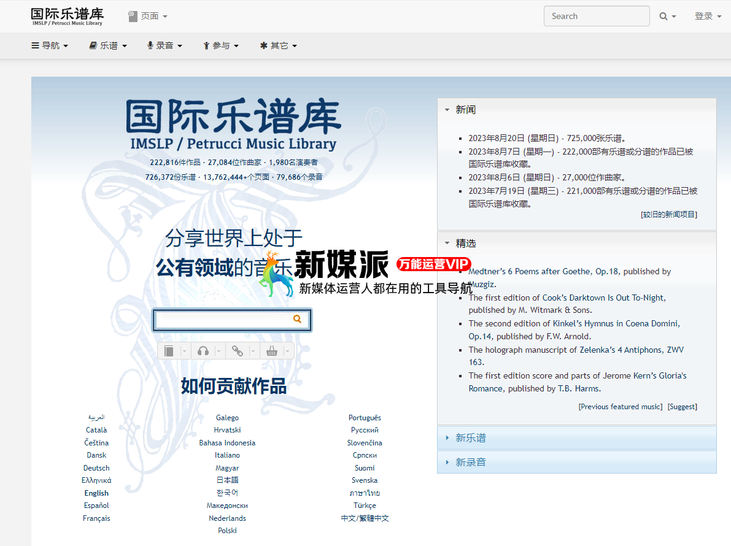Switch language to Magyar

228,467
